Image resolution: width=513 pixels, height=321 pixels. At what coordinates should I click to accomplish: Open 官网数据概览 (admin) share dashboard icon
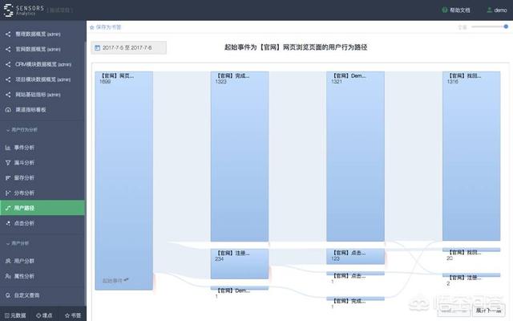[x=8, y=49]
